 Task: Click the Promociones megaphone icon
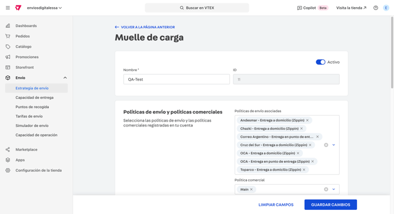pyautogui.click(x=8, y=57)
